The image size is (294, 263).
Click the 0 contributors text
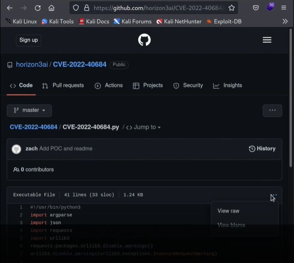33,169
